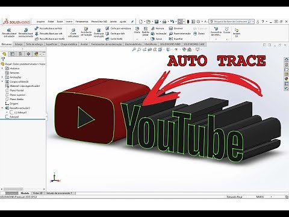The height and width of the screenshot is (217, 289).
Task: Open the Curvas tool
Action: click(227, 30)
